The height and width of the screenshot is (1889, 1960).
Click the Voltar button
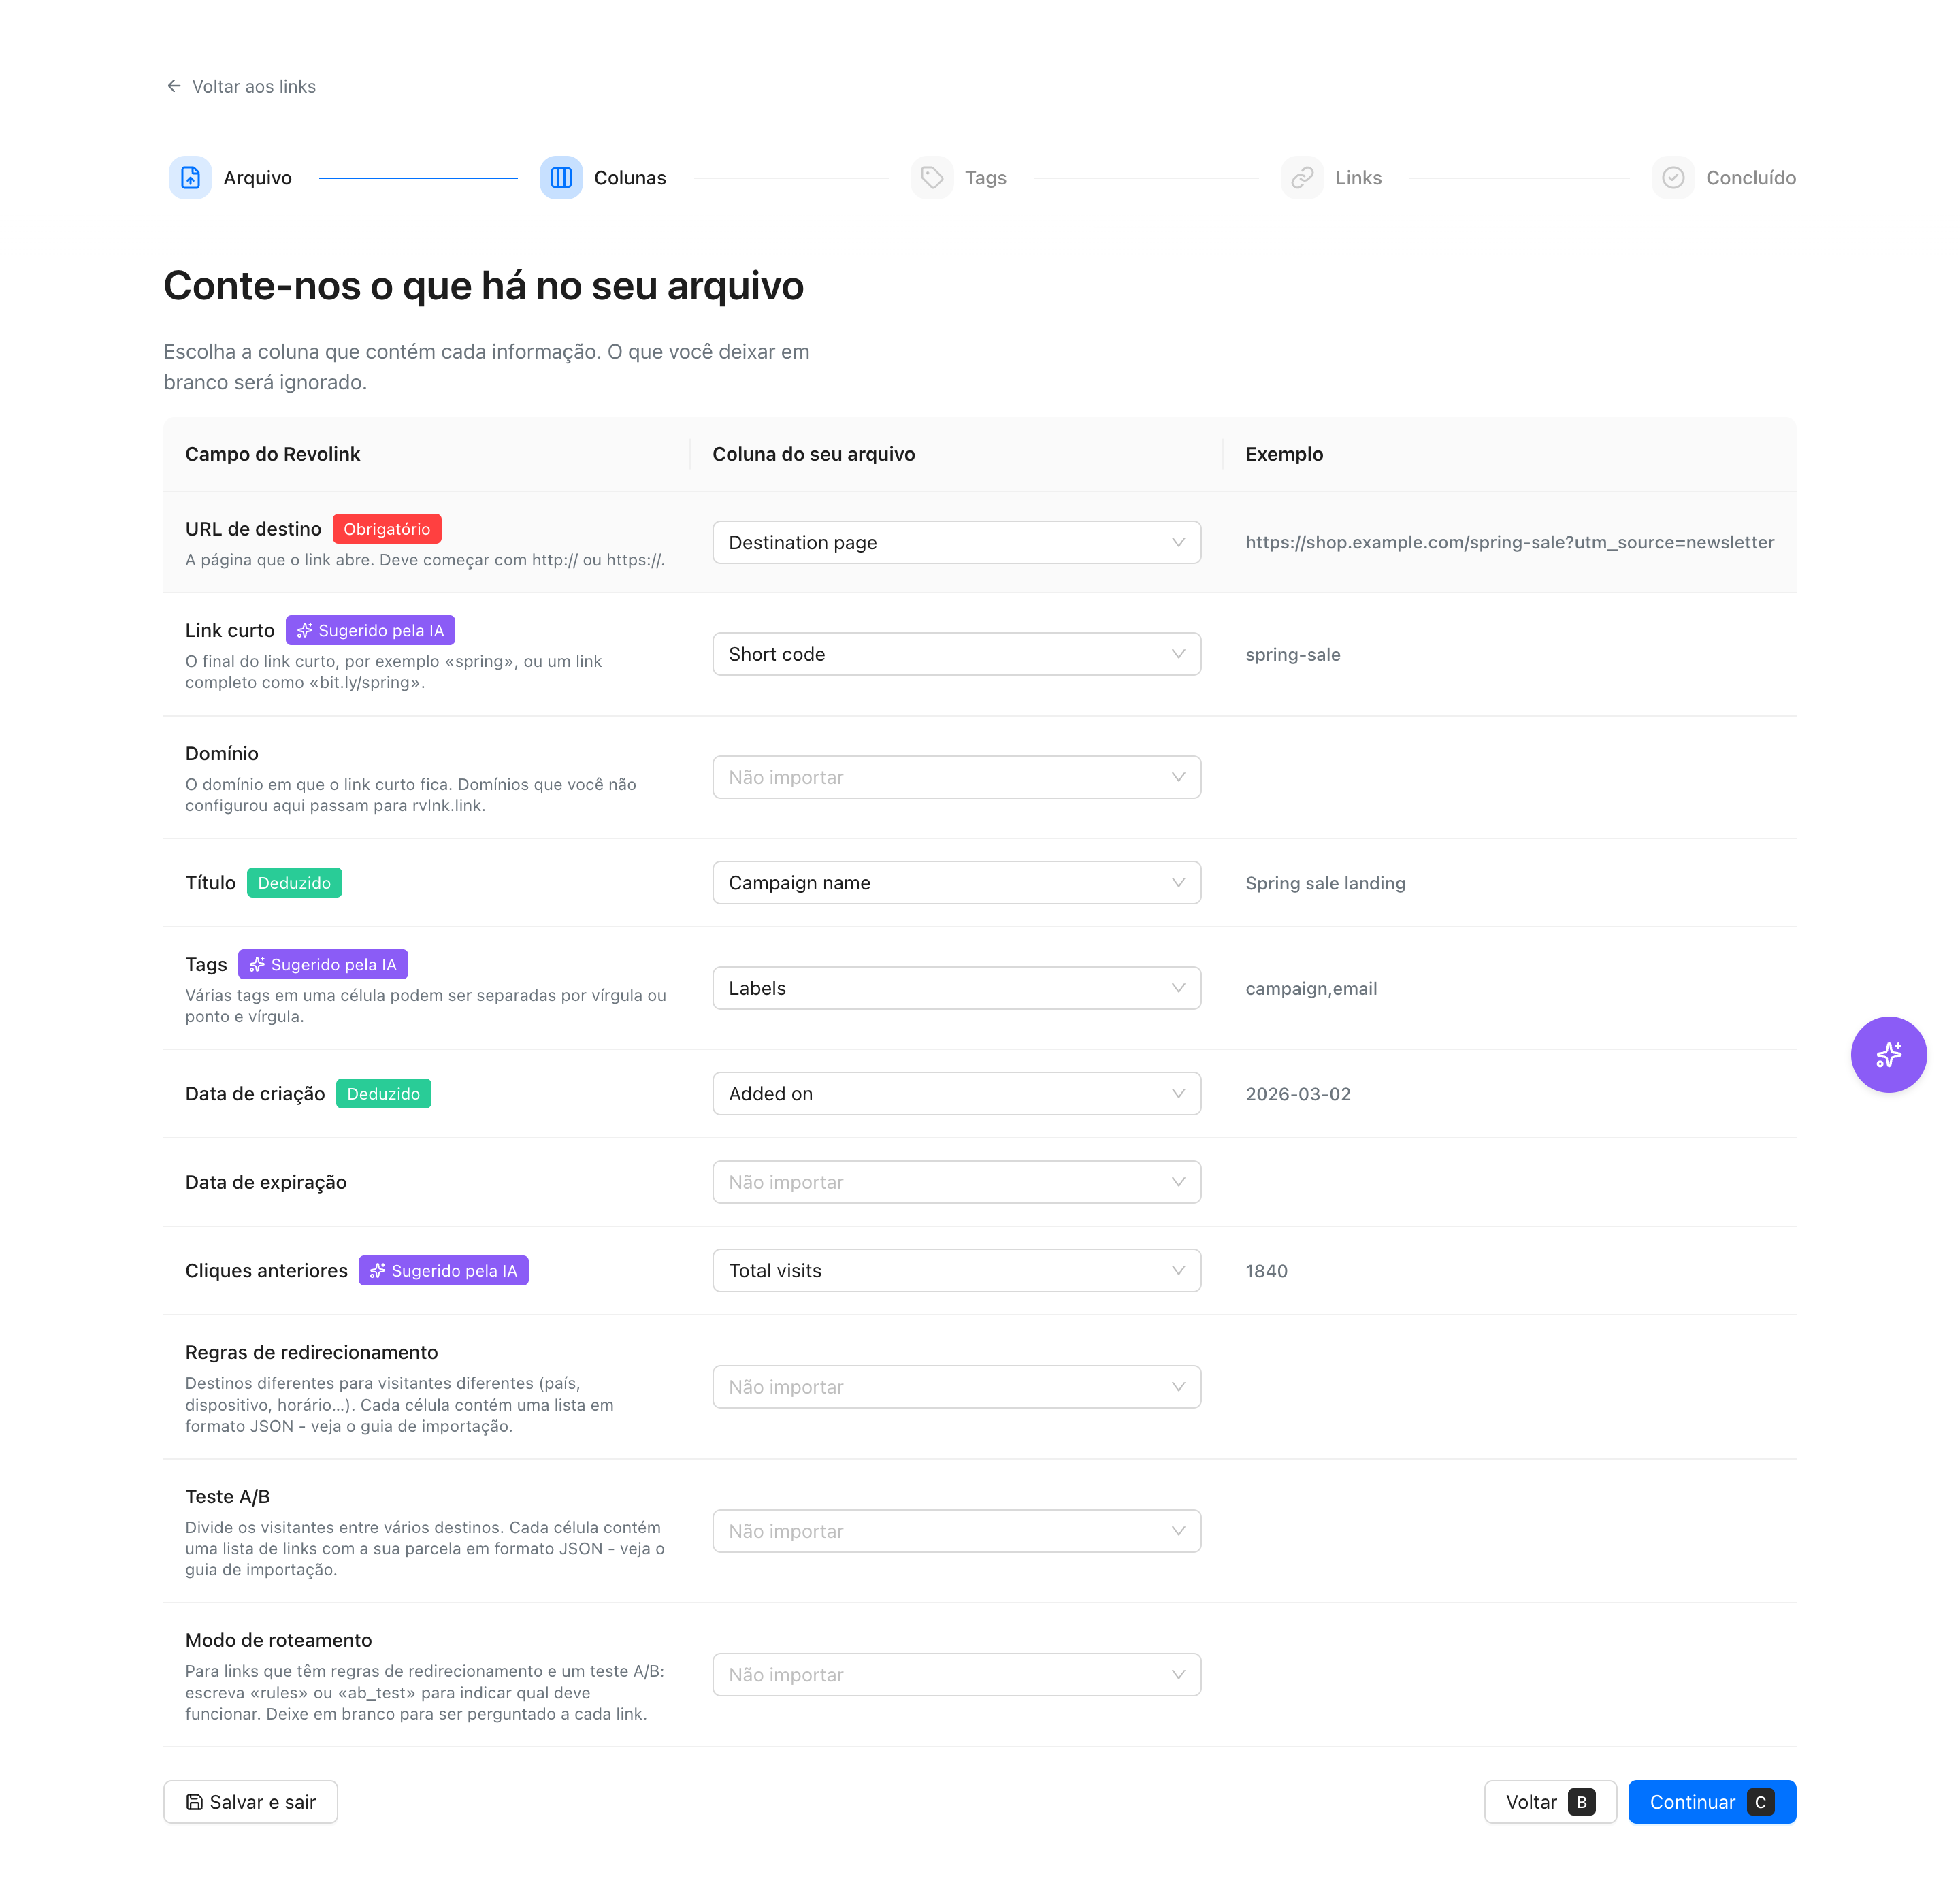[1550, 1802]
